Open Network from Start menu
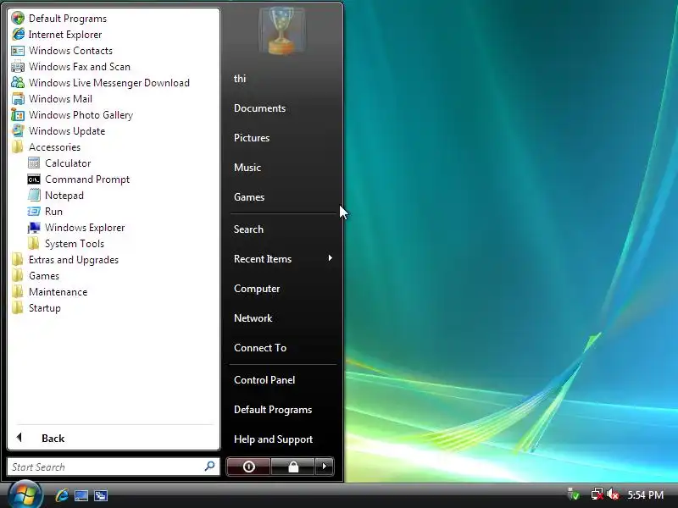The image size is (678, 508). pyautogui.click(x=253, y=318)
